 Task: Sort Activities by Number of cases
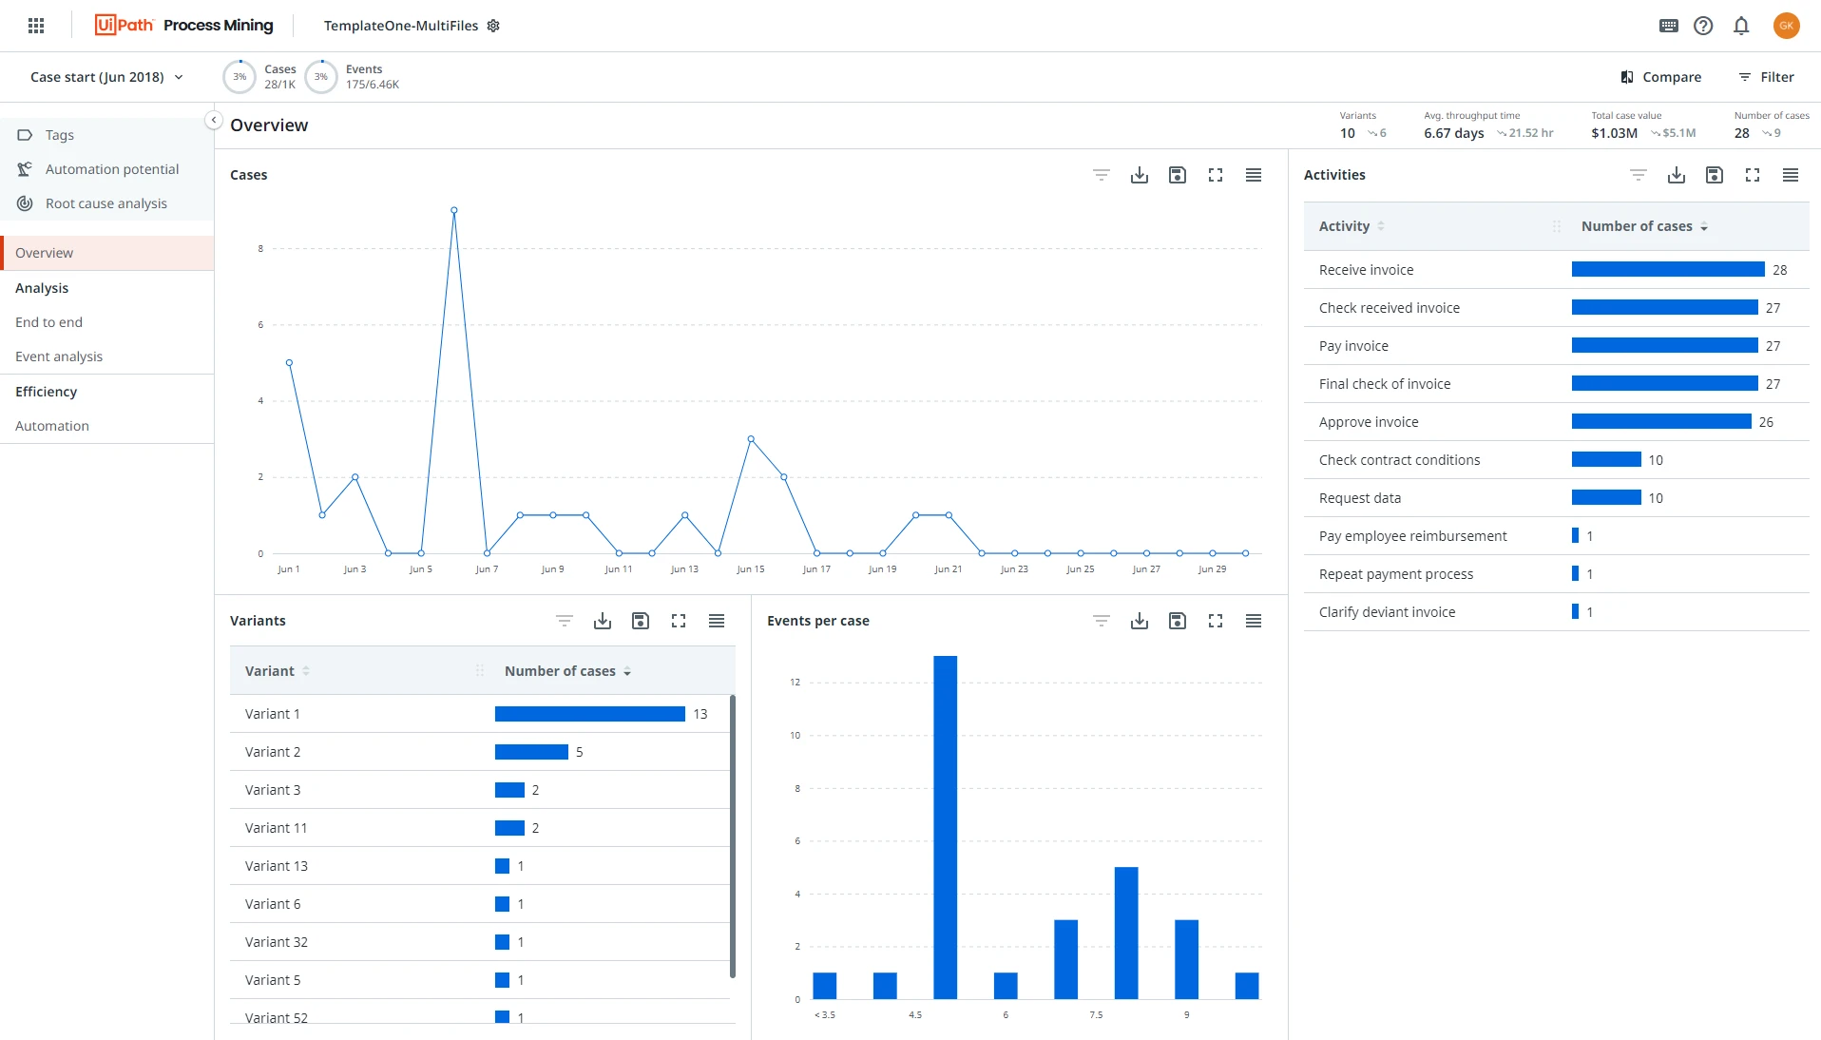pyautogui.click(x=1644, y=226)
